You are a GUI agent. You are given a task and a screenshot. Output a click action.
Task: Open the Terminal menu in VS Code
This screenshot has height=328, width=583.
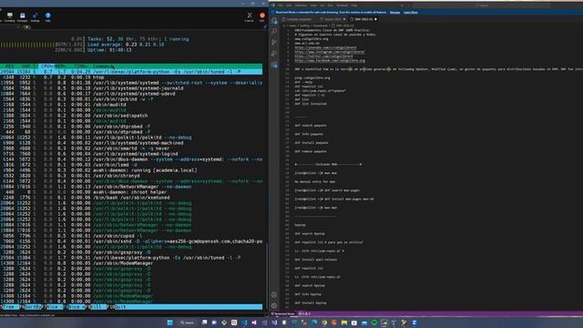coord(343,5)
